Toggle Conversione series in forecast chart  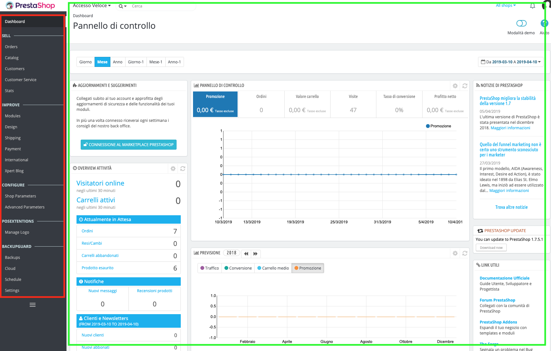pyautogui.click(x=238, y=268)
